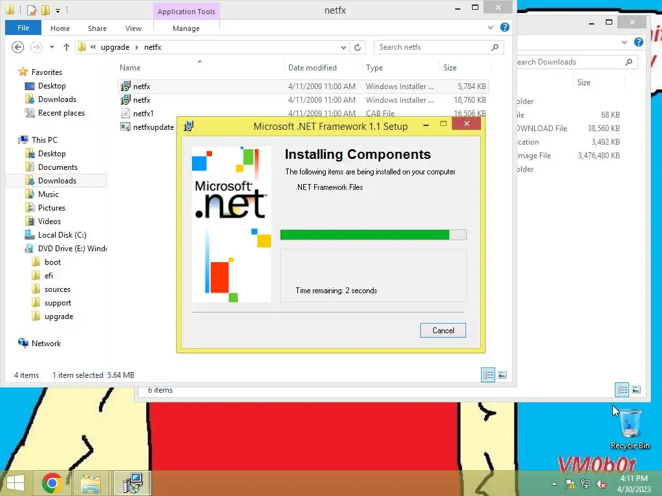Show hidden tray icons arrow
The width and height of the screenshot is (662, 496).
click(x=554, y=484)
